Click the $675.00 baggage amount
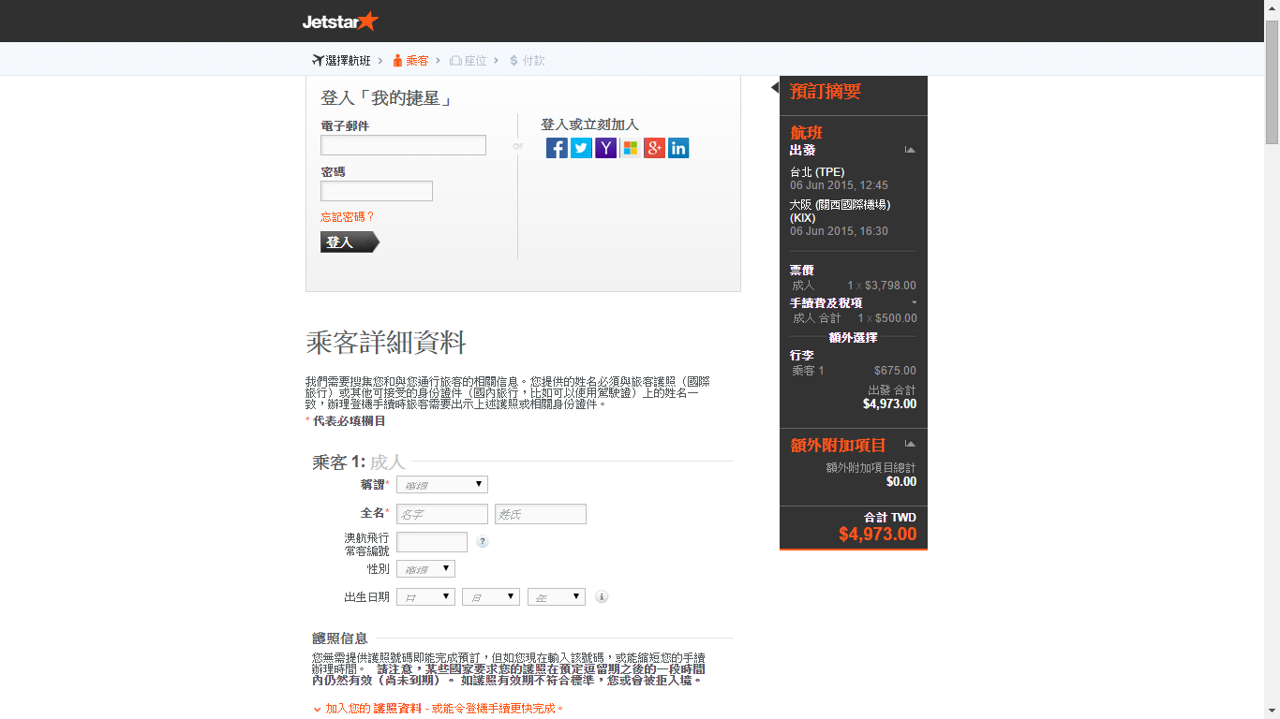 [895, 371]
